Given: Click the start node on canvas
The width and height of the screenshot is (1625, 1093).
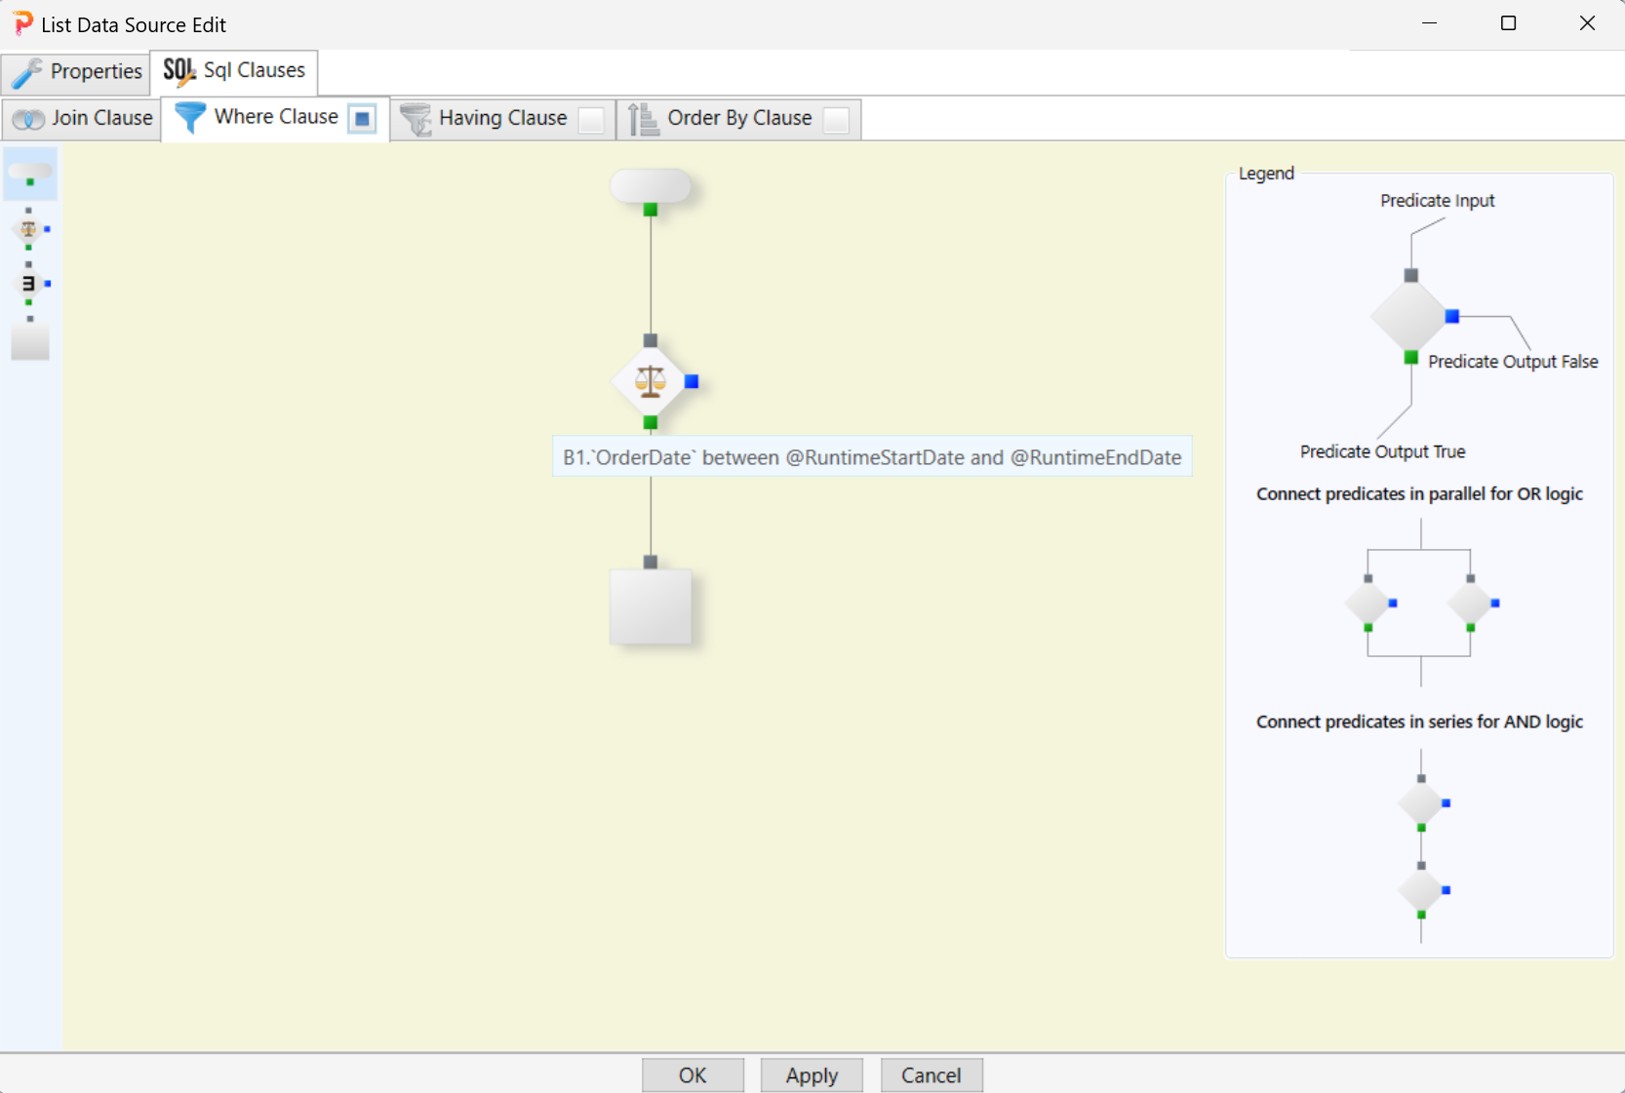Looking at the screenshot, I should (651, 185).
